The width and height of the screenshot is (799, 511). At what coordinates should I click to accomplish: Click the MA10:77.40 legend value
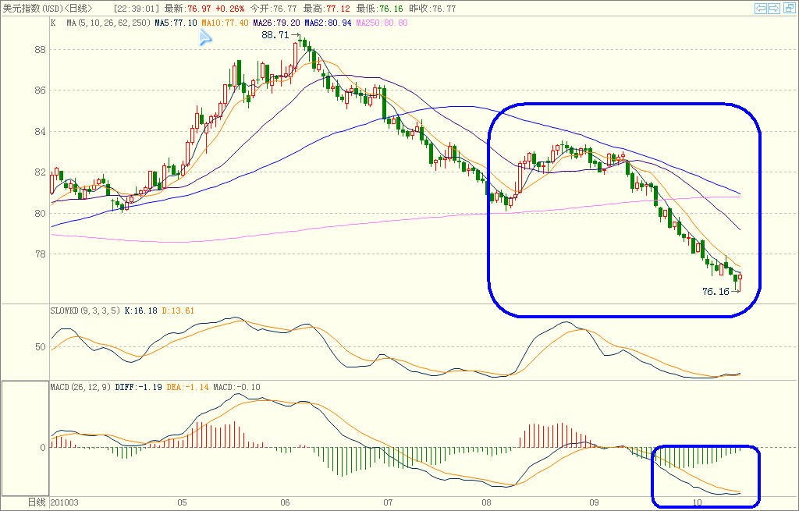click(225, 23)
